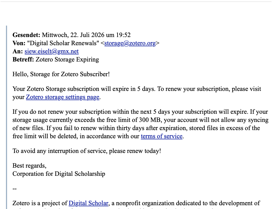This screenshot has height=209, width=272.
Task: Click the bold "An:" header label
Action: [x=18, y=51]
